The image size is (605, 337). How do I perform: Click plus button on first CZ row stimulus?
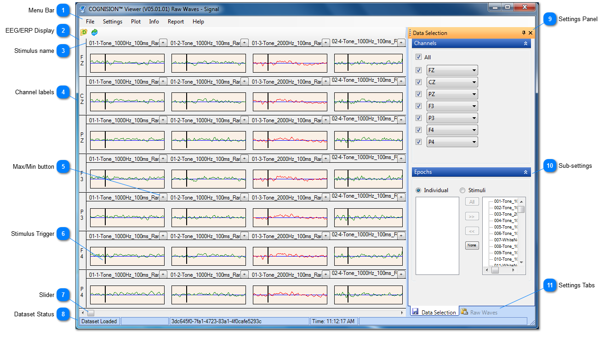[163, 81]
